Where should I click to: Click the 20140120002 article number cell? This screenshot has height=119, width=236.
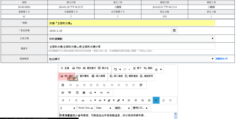point(24,7)
